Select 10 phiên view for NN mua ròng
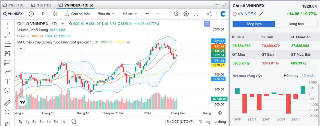 [x=309, y=76]
